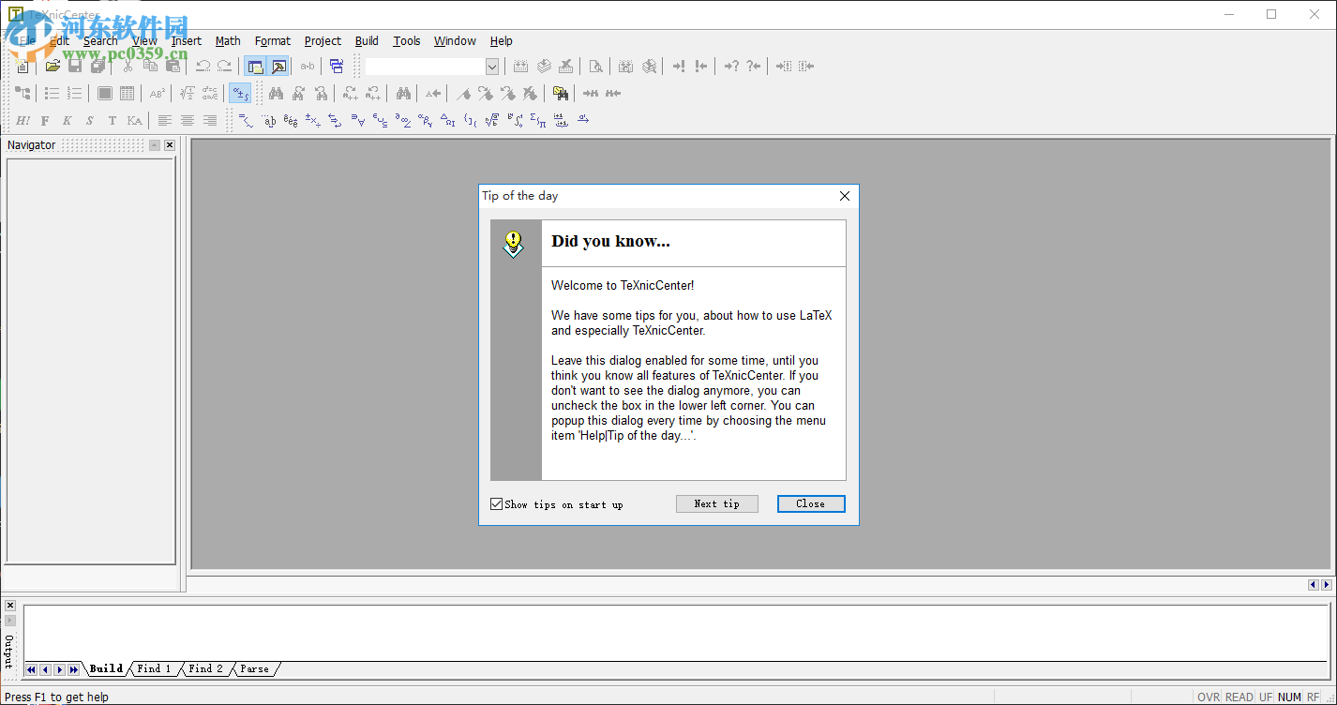
Task: Click the Undo arrow icon
Action: (202, 67)
